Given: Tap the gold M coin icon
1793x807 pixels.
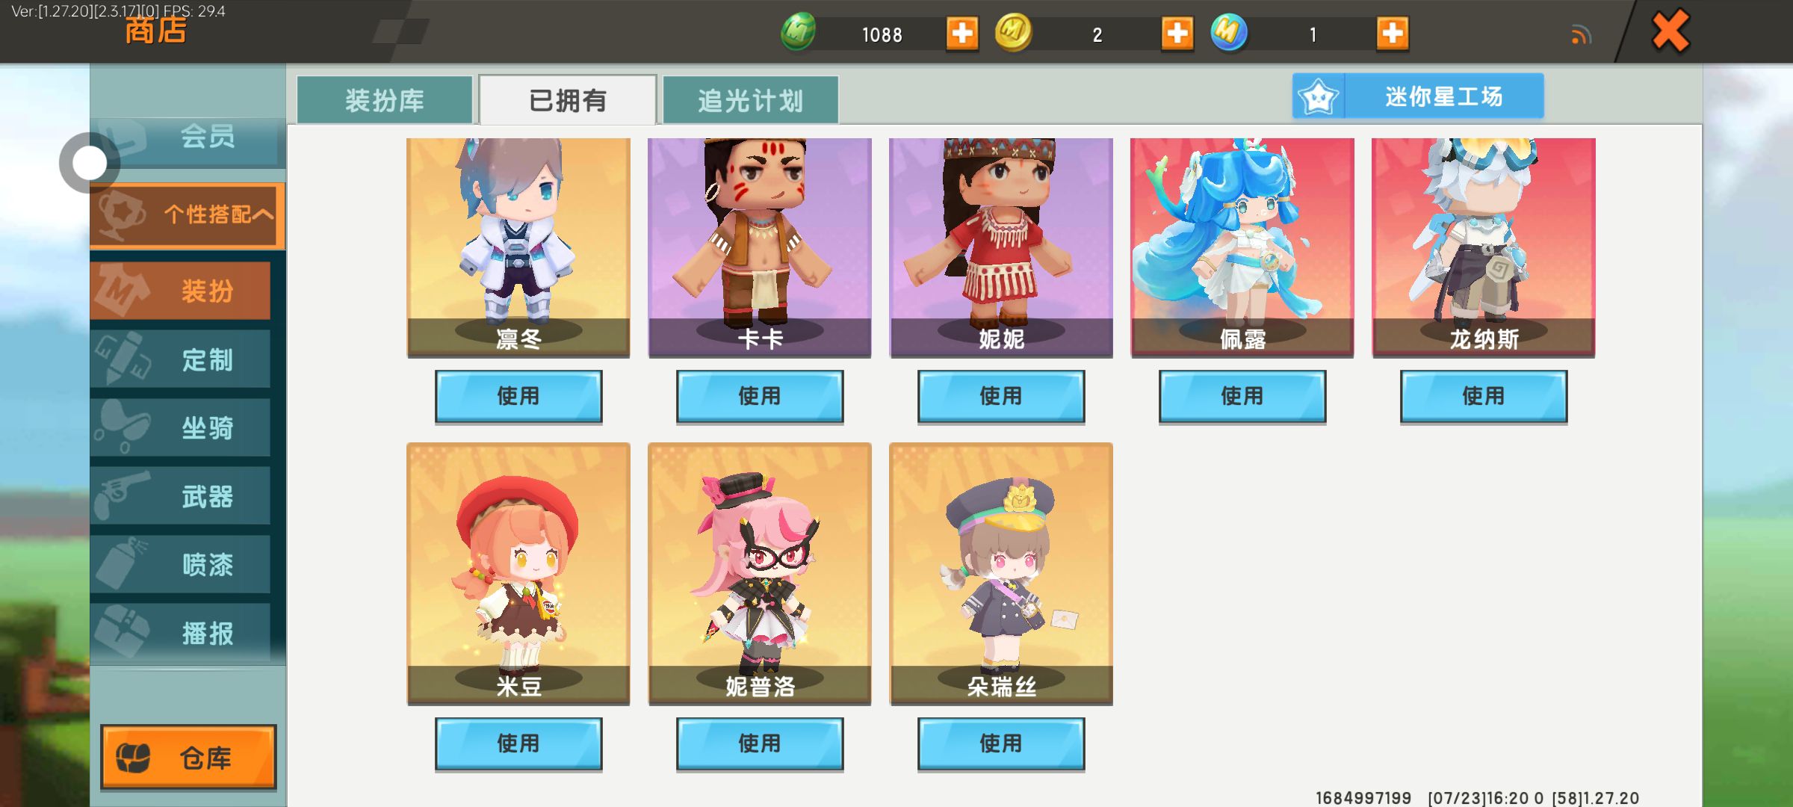Looking at the screenshot, I should (1013, 33).
